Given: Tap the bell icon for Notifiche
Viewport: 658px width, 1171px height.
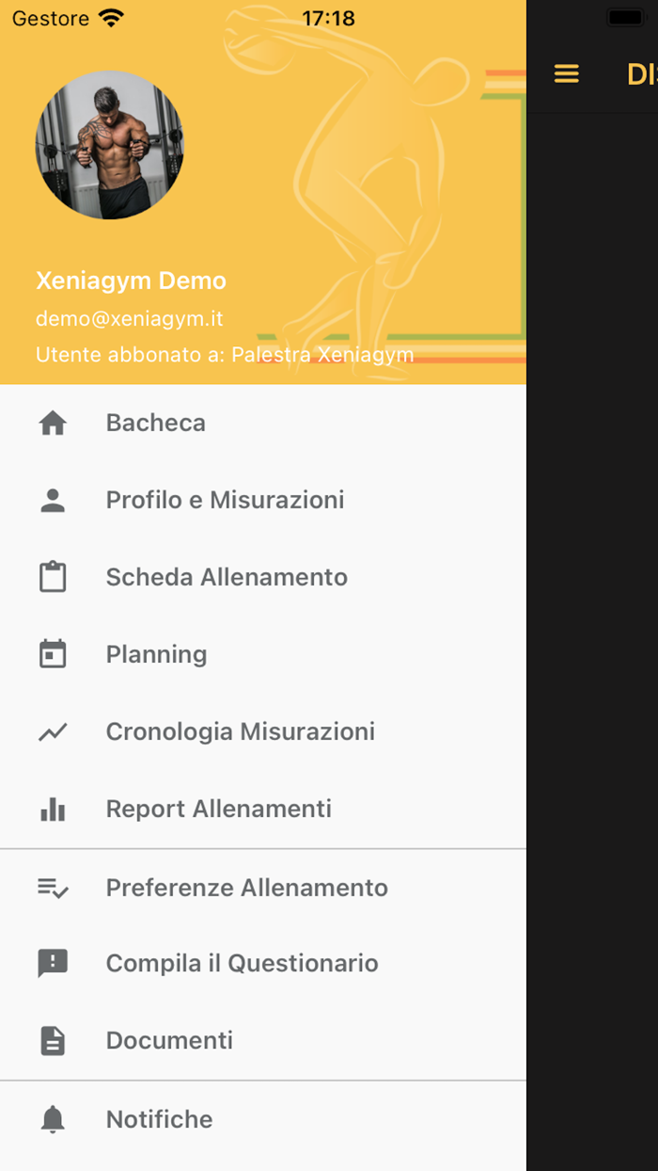Looking at the screenshot, I should click(53, 1119).
